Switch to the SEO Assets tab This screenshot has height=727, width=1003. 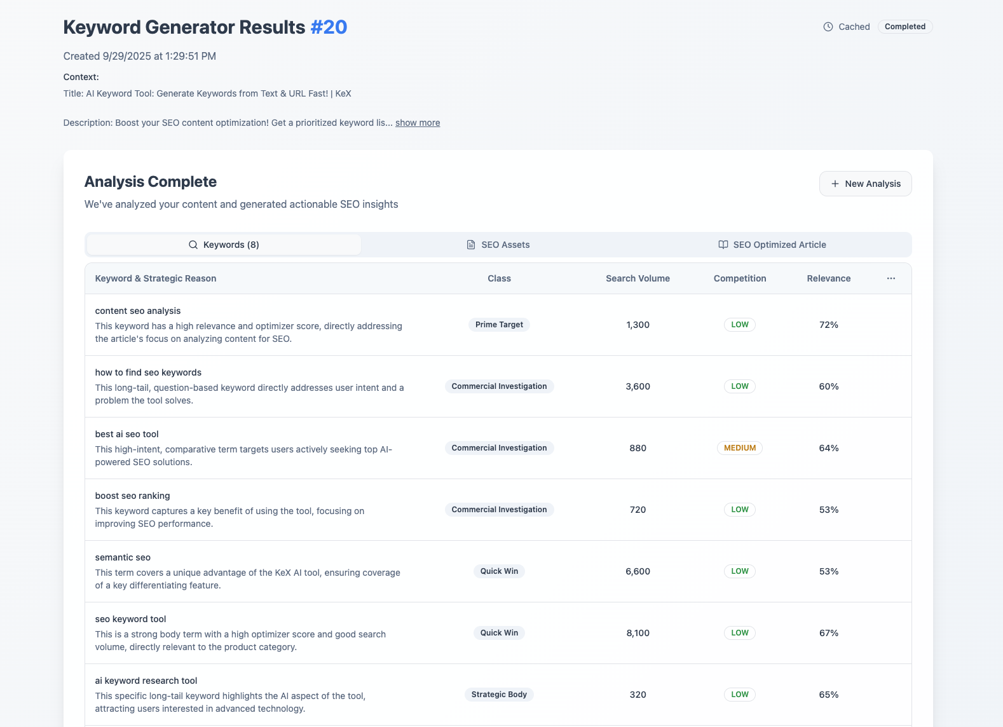coord(498,244)
